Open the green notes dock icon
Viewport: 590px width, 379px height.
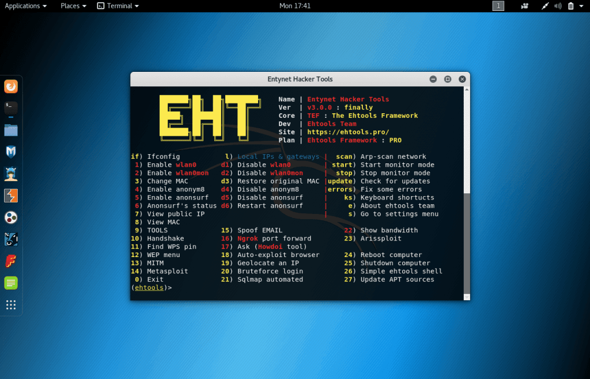pyautogui.click(x=11, y=283)
